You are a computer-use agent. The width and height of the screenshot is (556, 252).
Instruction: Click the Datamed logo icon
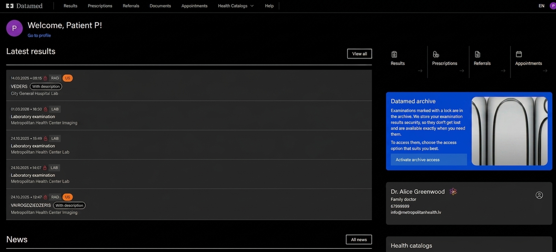(x=10, y=6)
